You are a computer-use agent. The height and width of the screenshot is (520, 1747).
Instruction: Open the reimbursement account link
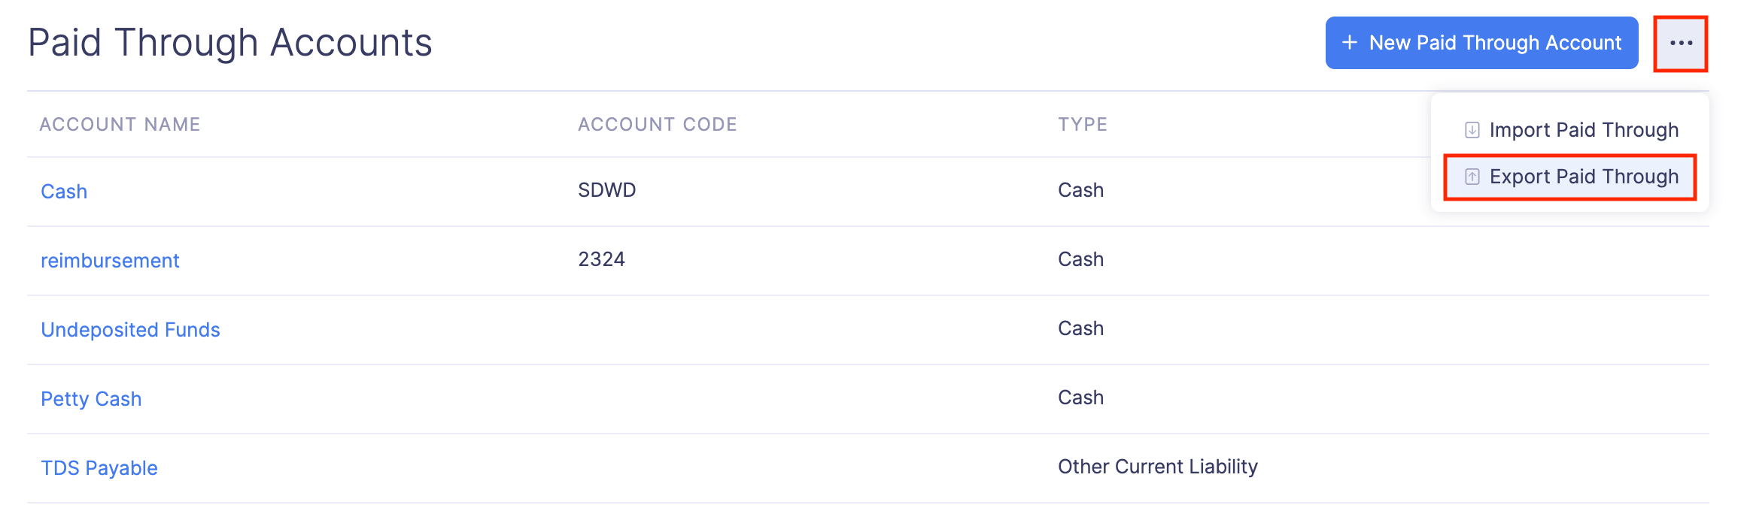(x=110, y=260)
